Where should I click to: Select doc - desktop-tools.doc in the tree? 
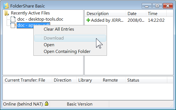(x=40, y=19)
